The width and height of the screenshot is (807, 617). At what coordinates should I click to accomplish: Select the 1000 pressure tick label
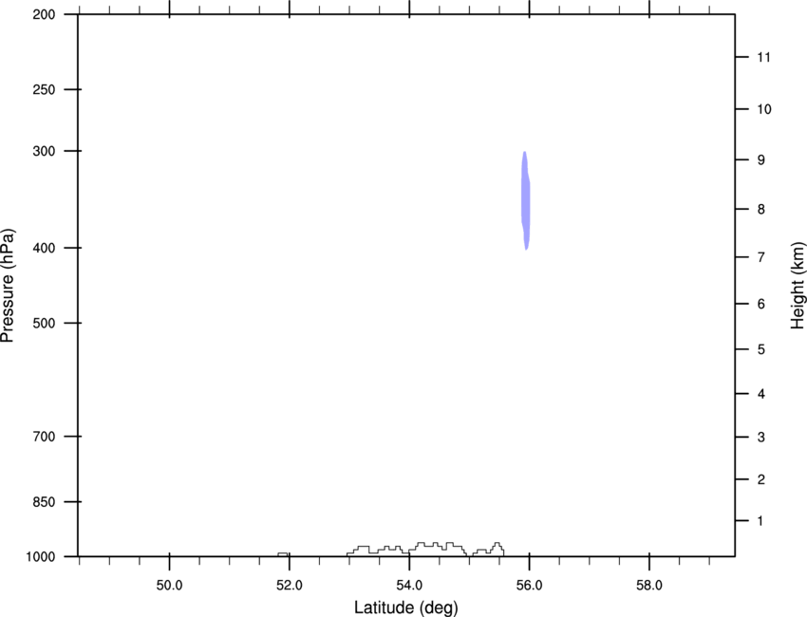[x=40, y=557]
